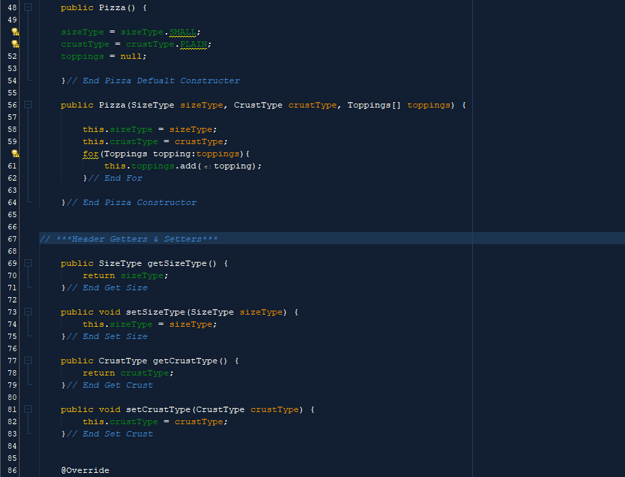This screenshot has height=477, width=625.
Task: Click the @Override annotation
Action: point(85,470)
